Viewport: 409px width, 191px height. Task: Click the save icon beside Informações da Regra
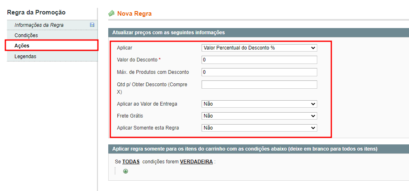coord(92,25)
